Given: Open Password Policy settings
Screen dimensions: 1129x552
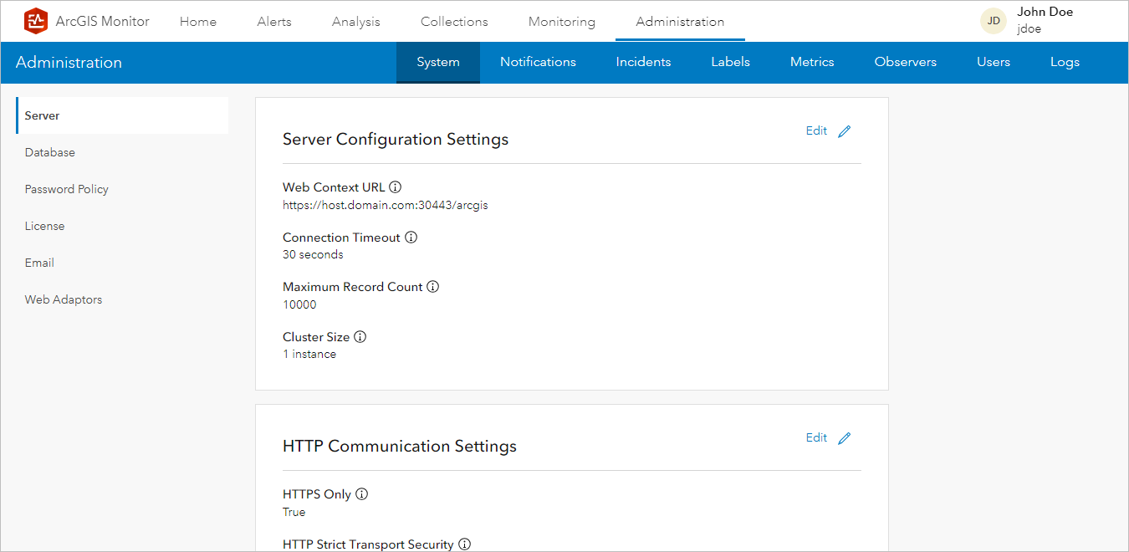Looking at the screenshot, I should [x=66, y=189].
